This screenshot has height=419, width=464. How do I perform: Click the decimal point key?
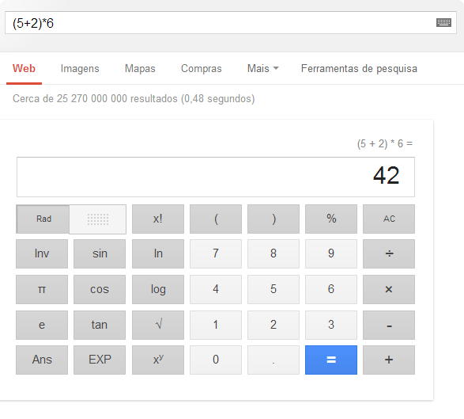coord(273,360)
